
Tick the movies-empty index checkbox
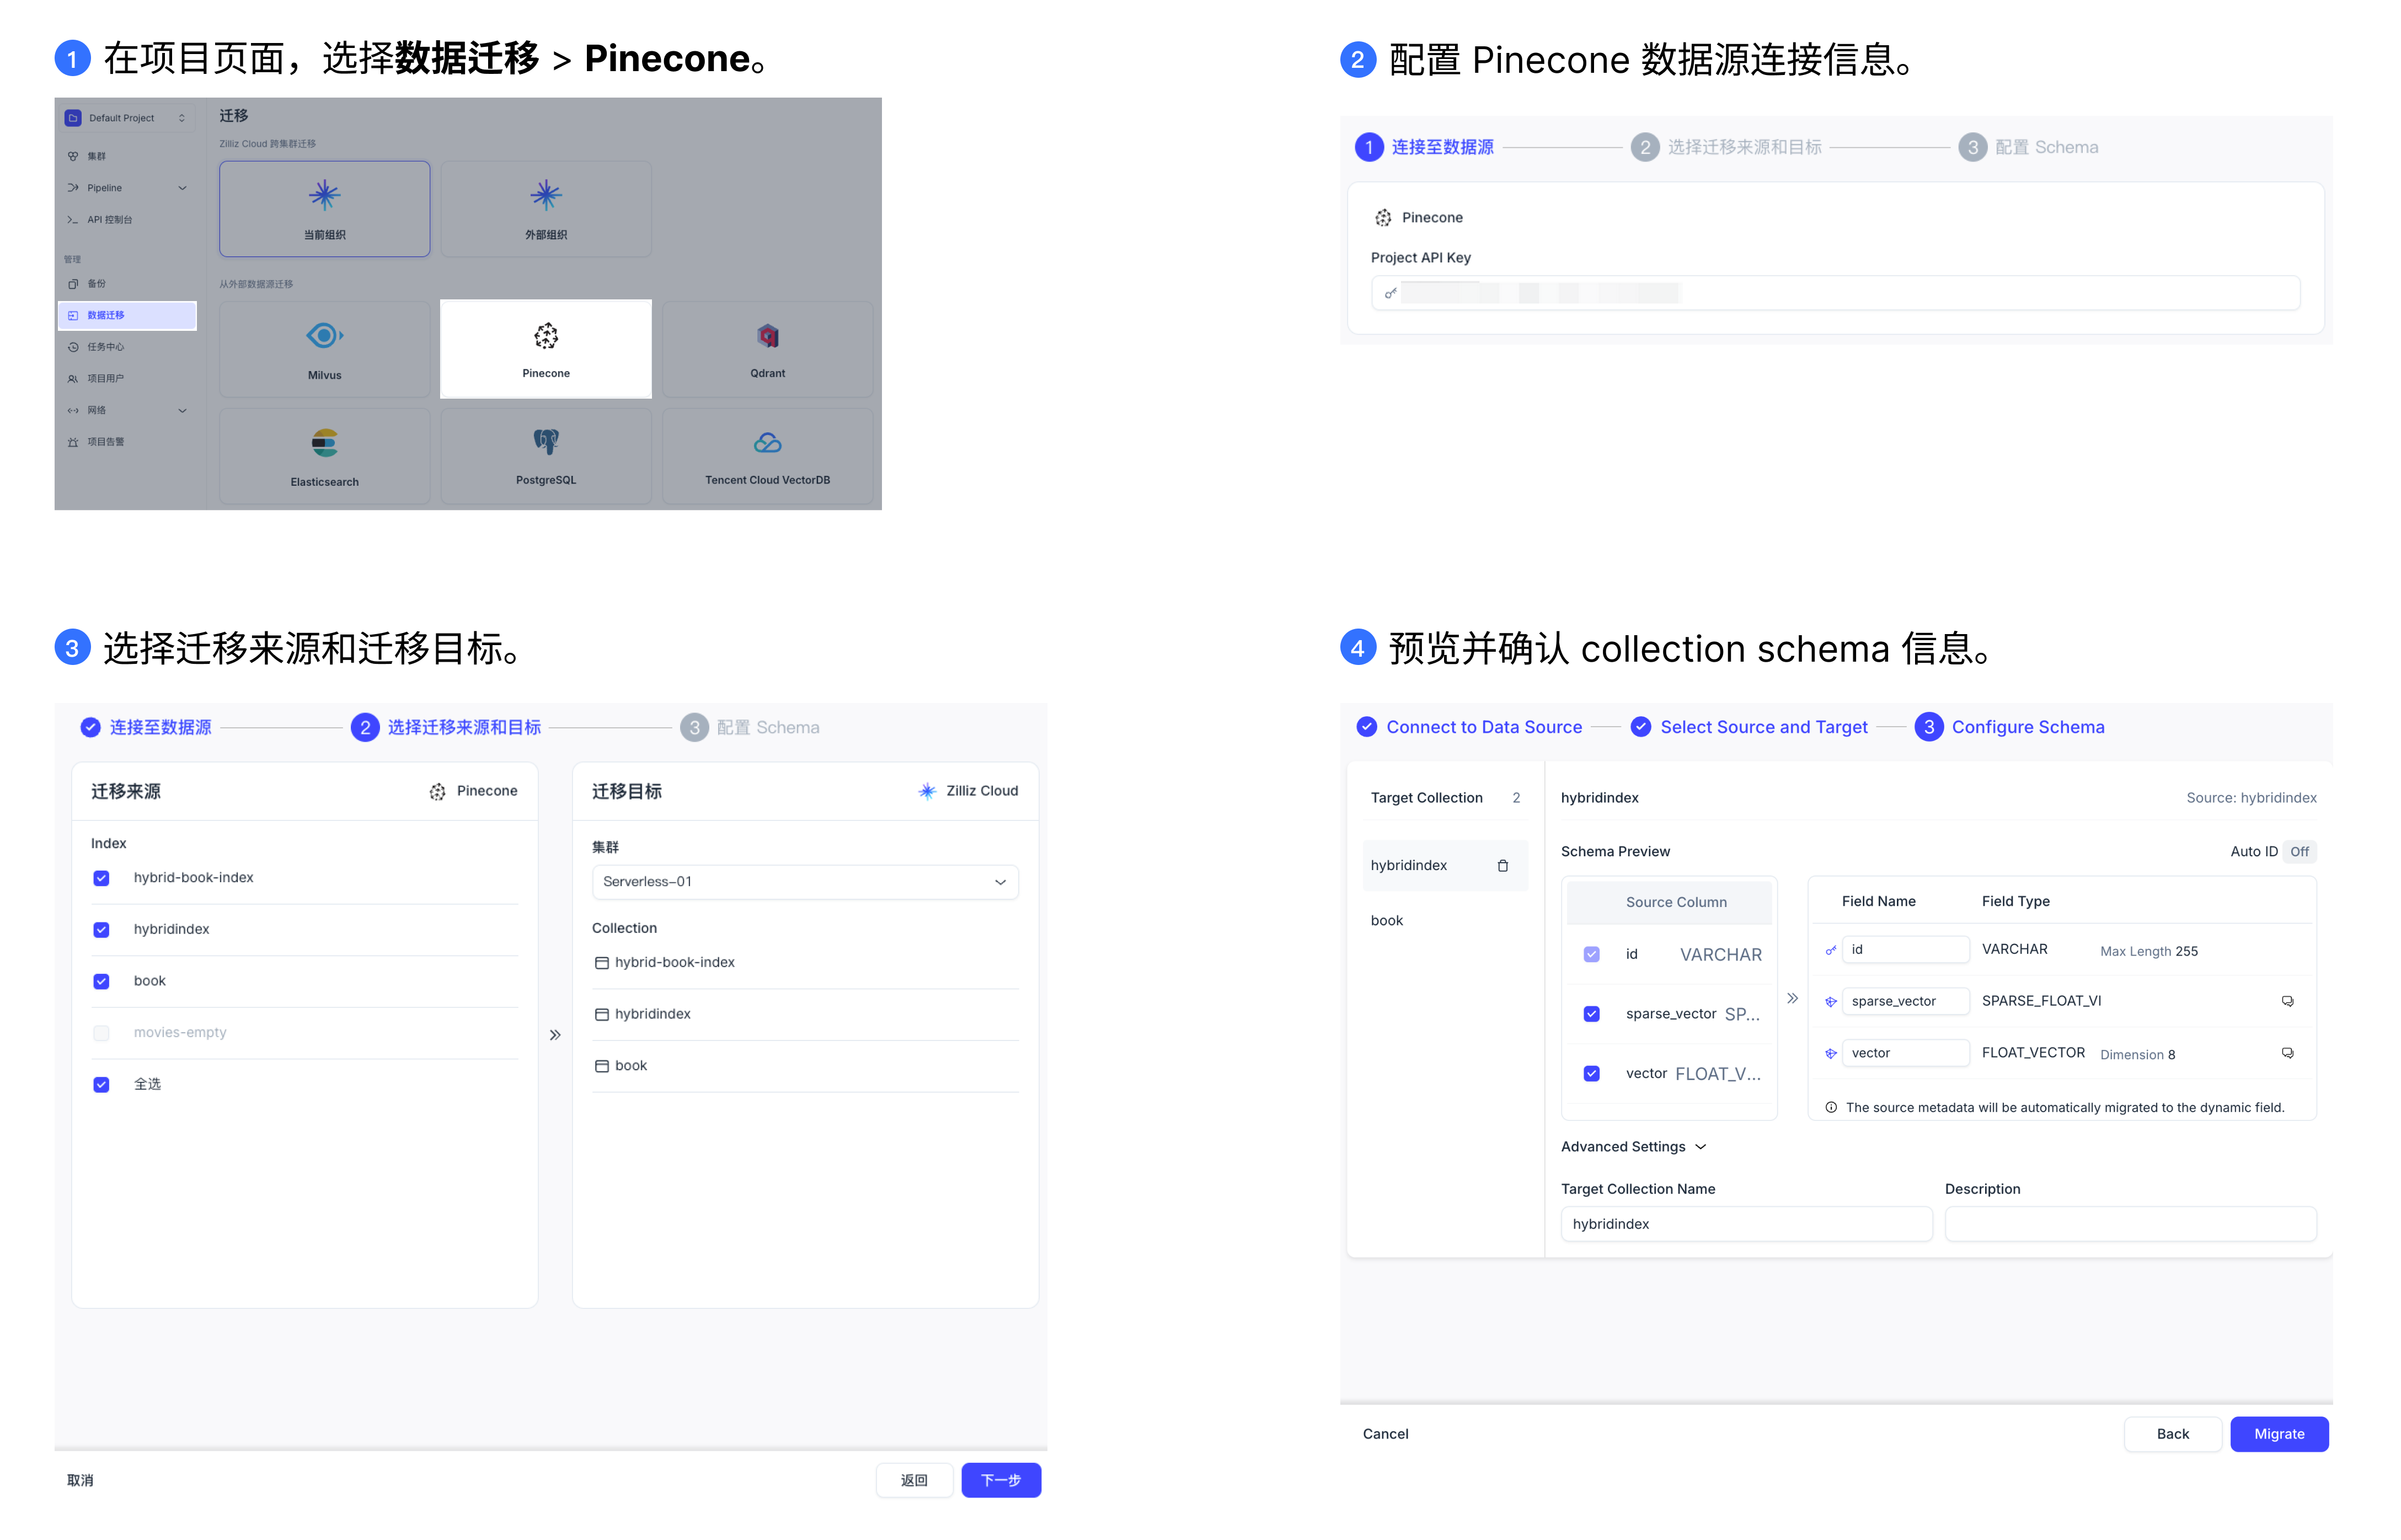tap(101, 1033)
